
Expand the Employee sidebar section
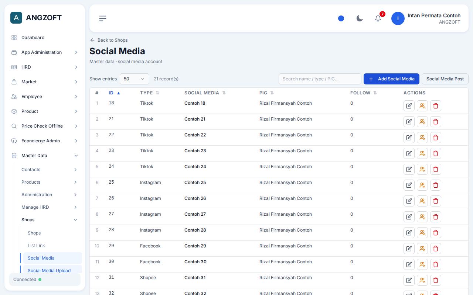[x=45, y=97]
